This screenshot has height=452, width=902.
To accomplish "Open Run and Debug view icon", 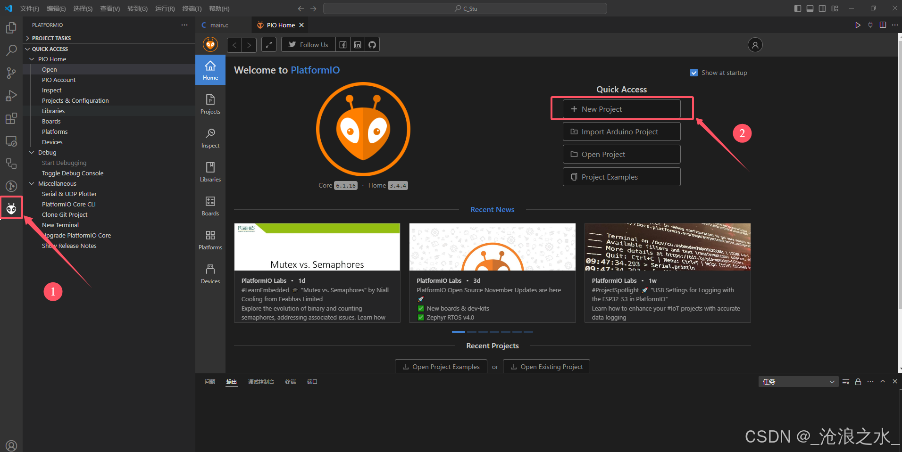I will pyautogui.click(x=11, y=96).
